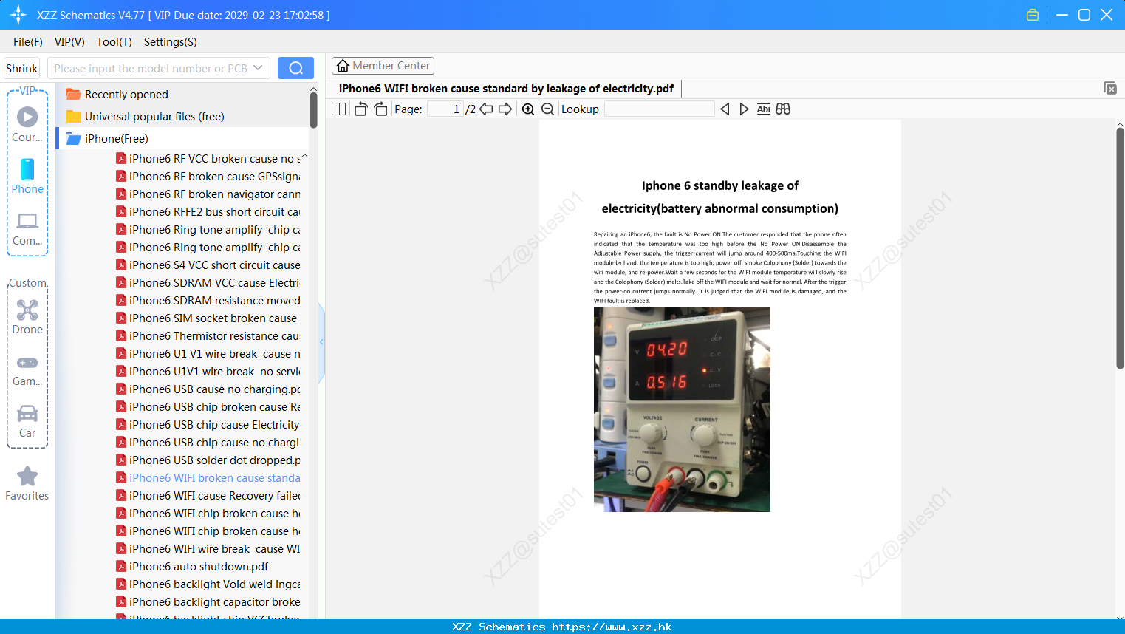Image resolution: width=1125 pixels, height=634 pixels.
Task: Rotate page counterclockwise
Action: 360,109
